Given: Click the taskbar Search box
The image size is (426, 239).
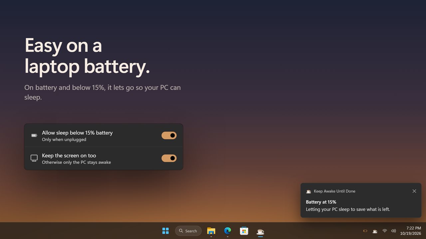Looking at the screenshot, I should coord(188,231).
